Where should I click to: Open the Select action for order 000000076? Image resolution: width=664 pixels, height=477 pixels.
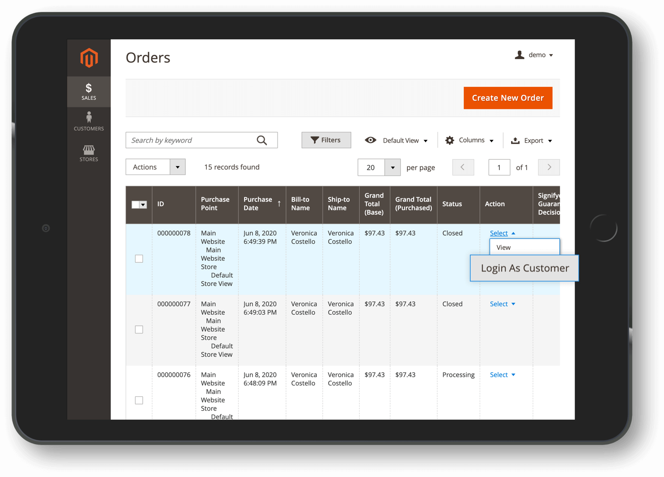pos(502,374)
